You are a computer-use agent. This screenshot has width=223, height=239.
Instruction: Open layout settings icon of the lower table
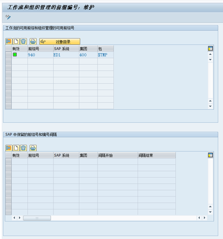coord(211,155)
